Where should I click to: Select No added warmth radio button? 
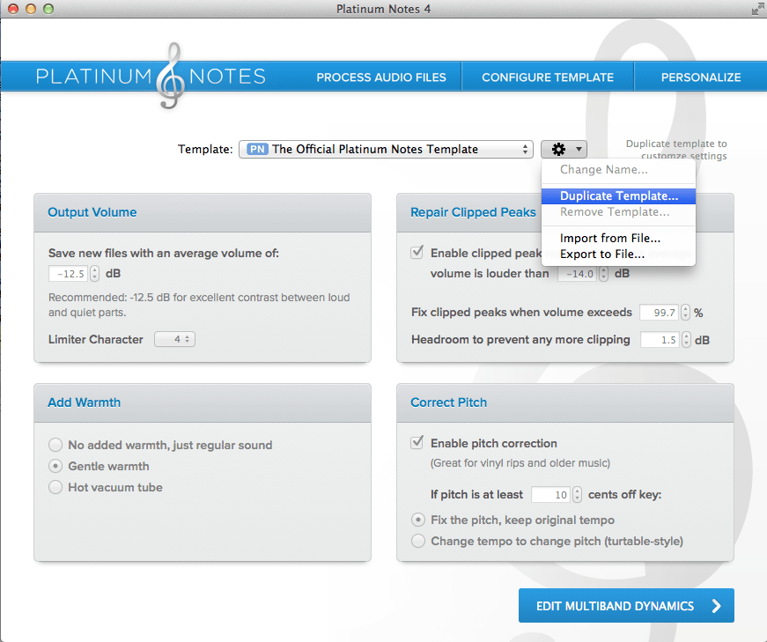coord(55,445)
